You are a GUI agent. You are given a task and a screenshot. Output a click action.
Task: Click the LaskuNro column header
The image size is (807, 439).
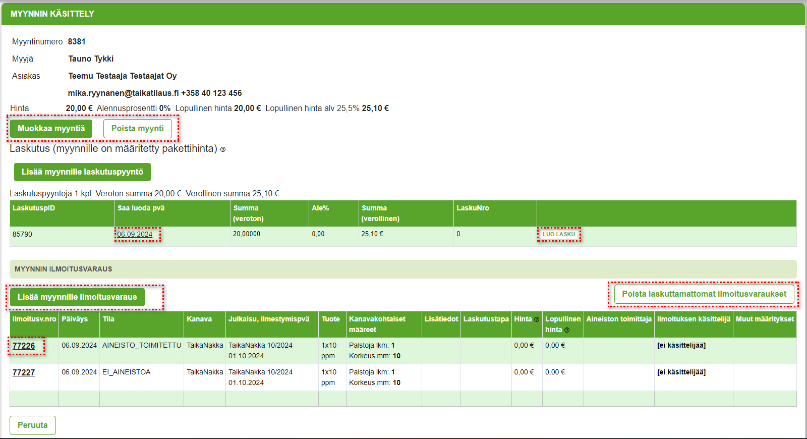[495, 213]
